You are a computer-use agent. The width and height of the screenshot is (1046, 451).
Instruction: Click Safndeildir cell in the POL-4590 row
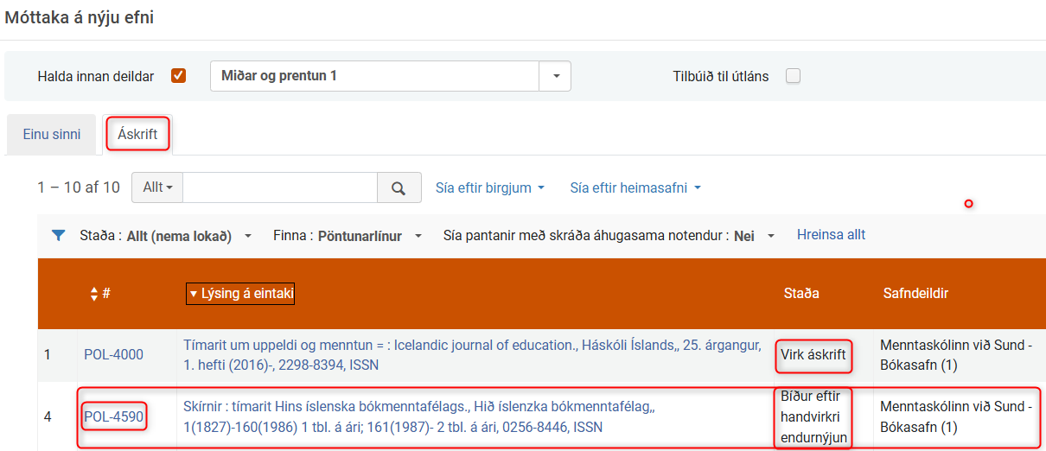pos(956,417)
